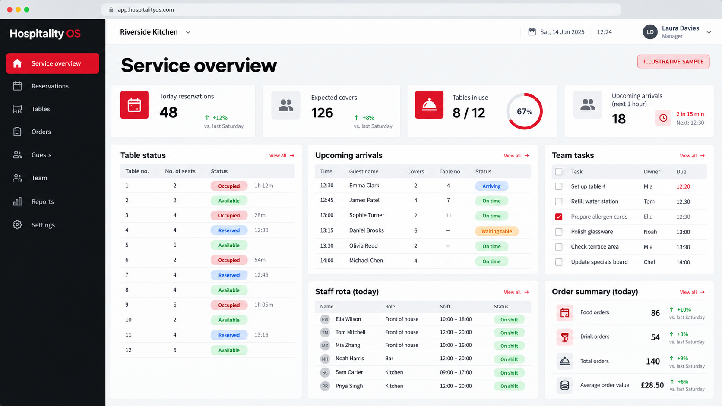722x406 pixels.
Task: View all in Staff rota panel
Action: pyautogui.click(x=516, y=292)
